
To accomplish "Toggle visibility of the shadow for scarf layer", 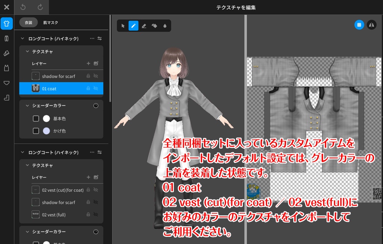I will 96,76.
